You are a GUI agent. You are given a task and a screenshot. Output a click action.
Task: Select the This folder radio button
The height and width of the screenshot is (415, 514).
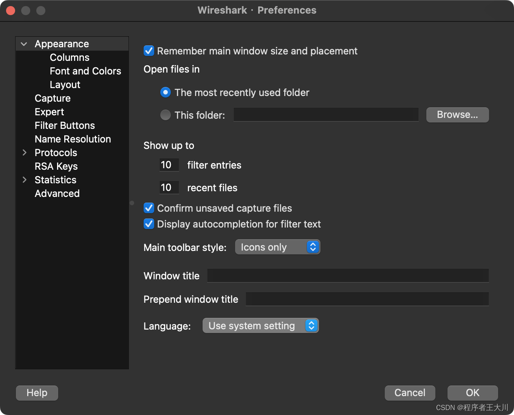tap(166, 115)
